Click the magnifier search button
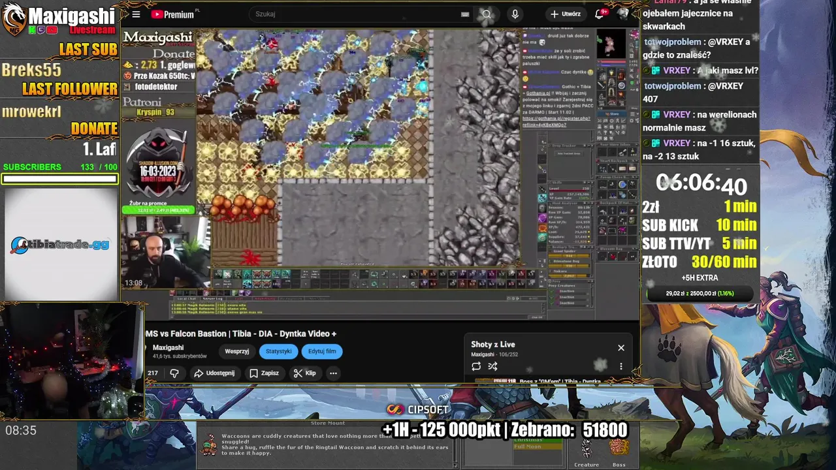This screenshot has height=470, width=836. pyautogui.click(x=487, y=14)
